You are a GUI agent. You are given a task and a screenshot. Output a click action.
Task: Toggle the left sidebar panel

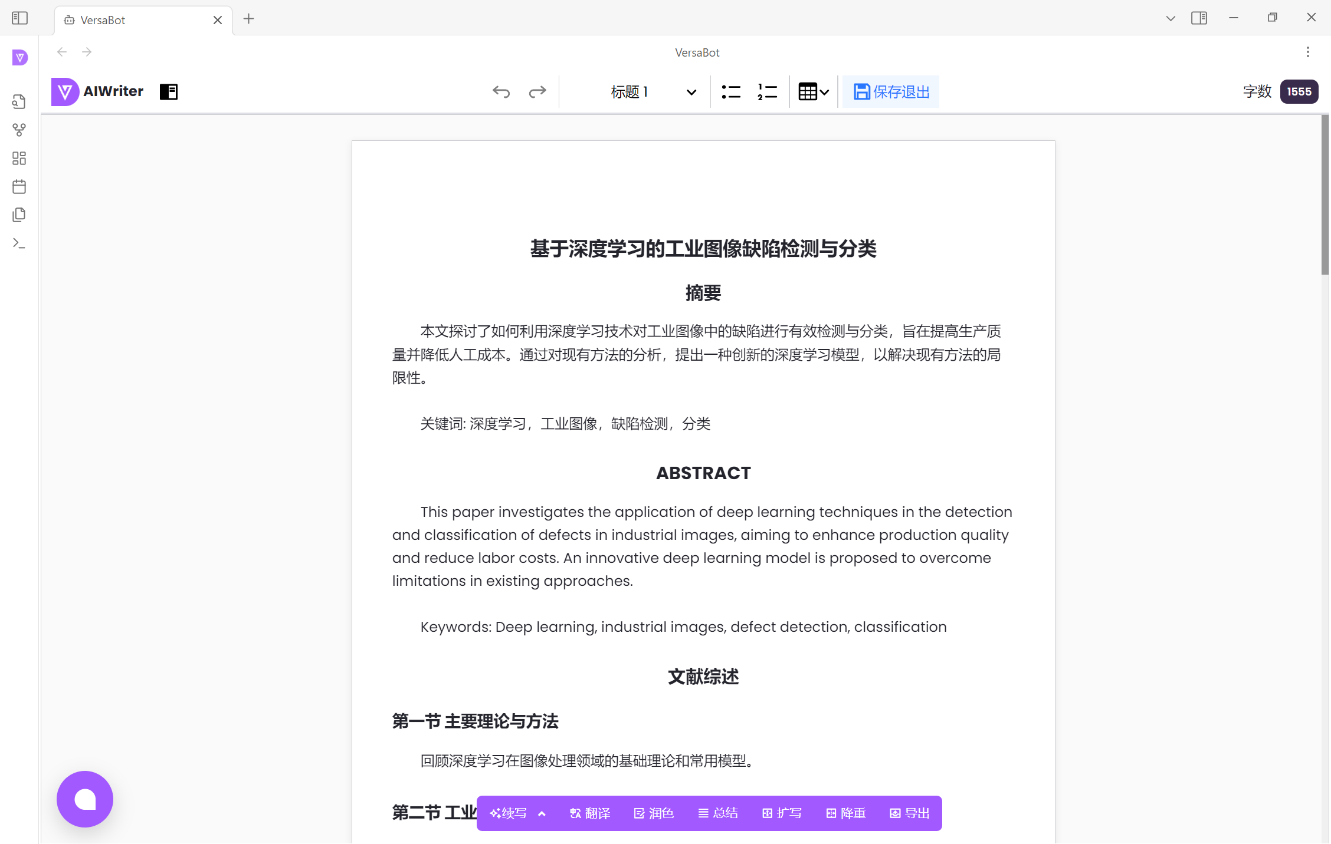19,18
